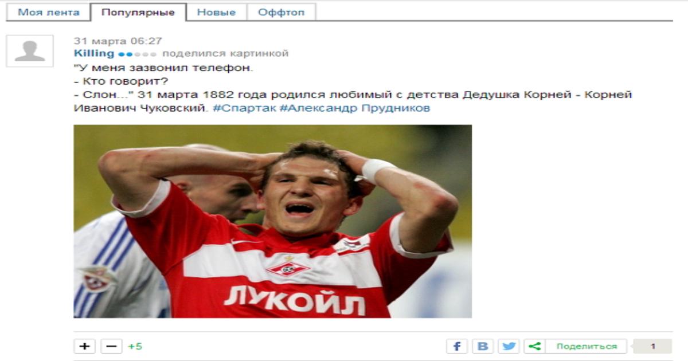
Task: Downvote the post with minus button
Action: click(111, 346)
